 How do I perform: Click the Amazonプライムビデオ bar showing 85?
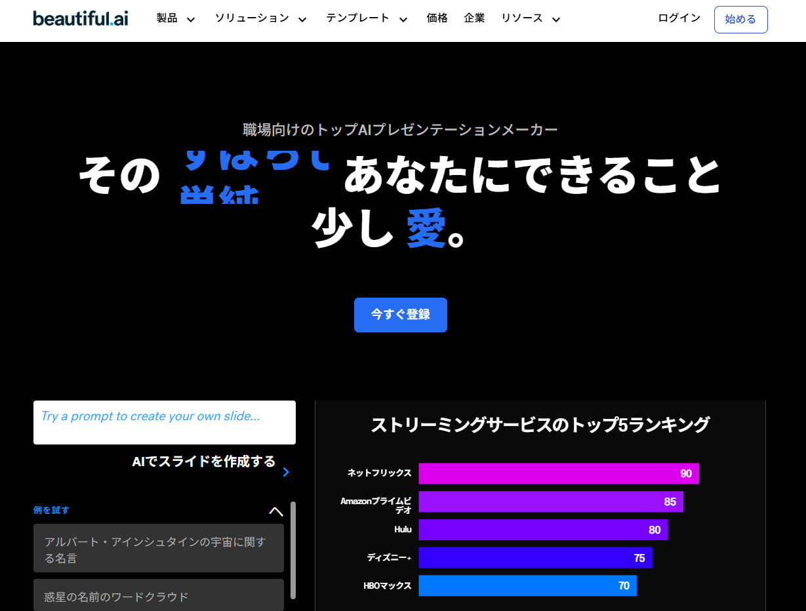click(551, 502)
